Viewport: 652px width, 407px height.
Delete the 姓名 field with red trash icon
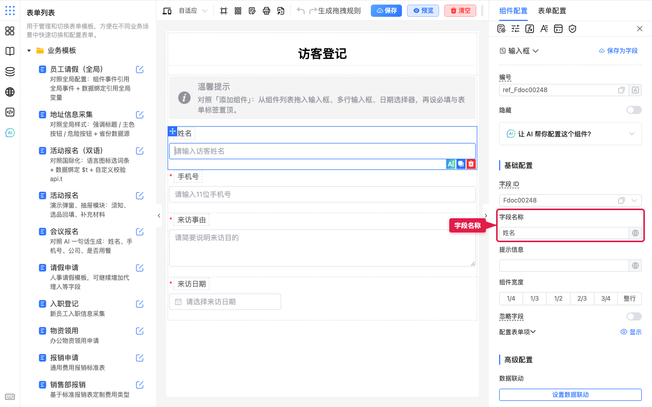[472, 164]
